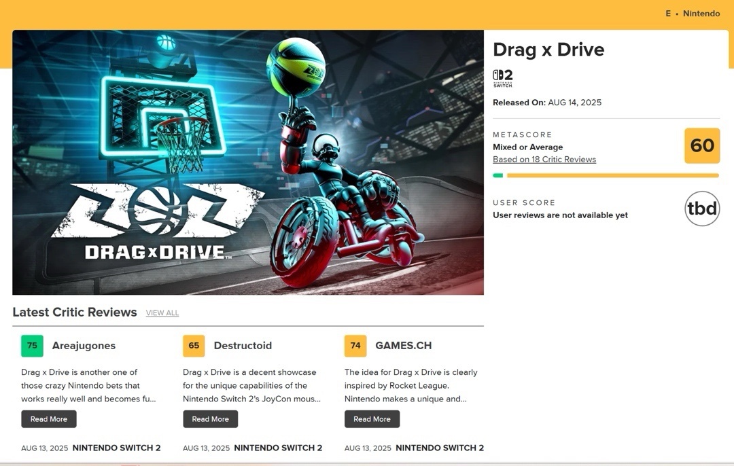Viewport: 734px width, 466px height.
Task: Click Nintendo Switch 2 label under Destructoid review
Action: 278,448
